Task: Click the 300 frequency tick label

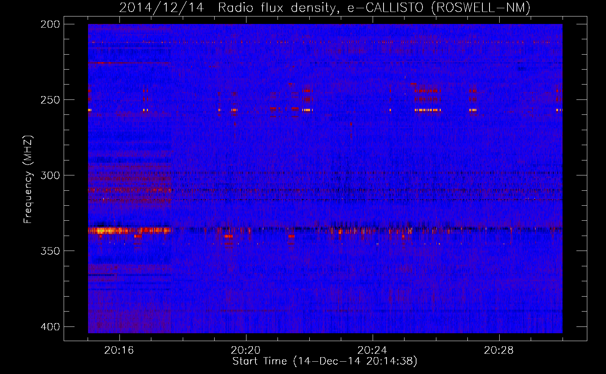Action: [50, 175]
